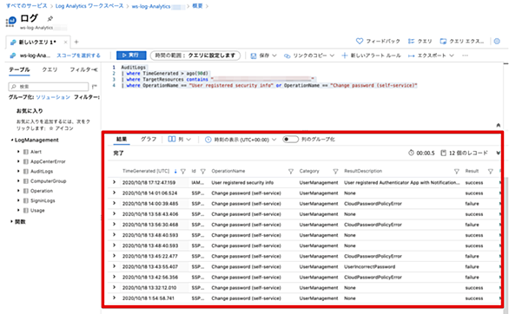The width and height of the screenshot is (509, 314).
Task: Expand the Alert table
Action: 18,152
